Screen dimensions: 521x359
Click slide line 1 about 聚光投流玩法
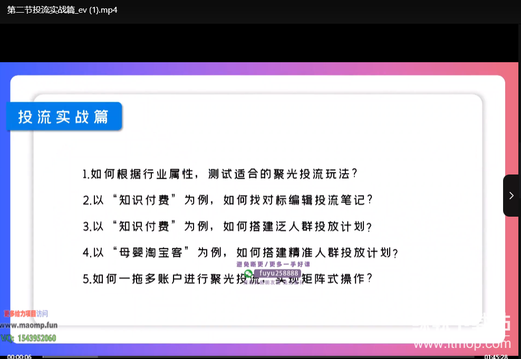tap(220, 173)
